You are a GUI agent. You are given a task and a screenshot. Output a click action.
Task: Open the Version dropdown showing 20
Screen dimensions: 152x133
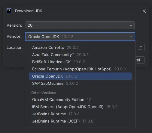click(80, 25)
